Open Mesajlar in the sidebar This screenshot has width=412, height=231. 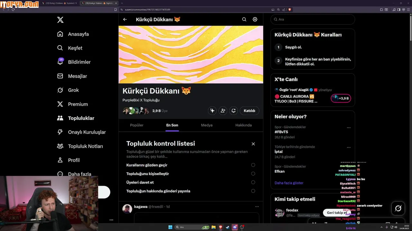tap(72, 76)
